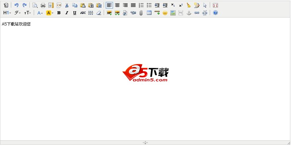The width and height of the screenshot is (291, 146).
Task: Insert a template into the editor
Action: [x=51, y=5]
